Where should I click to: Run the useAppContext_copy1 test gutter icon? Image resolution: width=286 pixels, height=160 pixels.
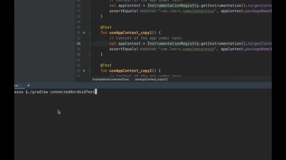tap(84, 33)
